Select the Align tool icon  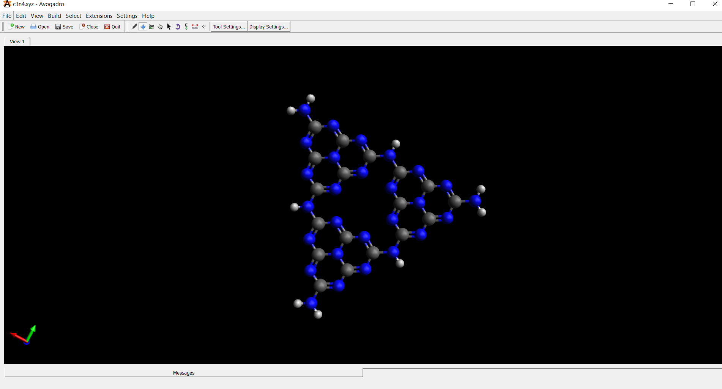click(204, 27)
